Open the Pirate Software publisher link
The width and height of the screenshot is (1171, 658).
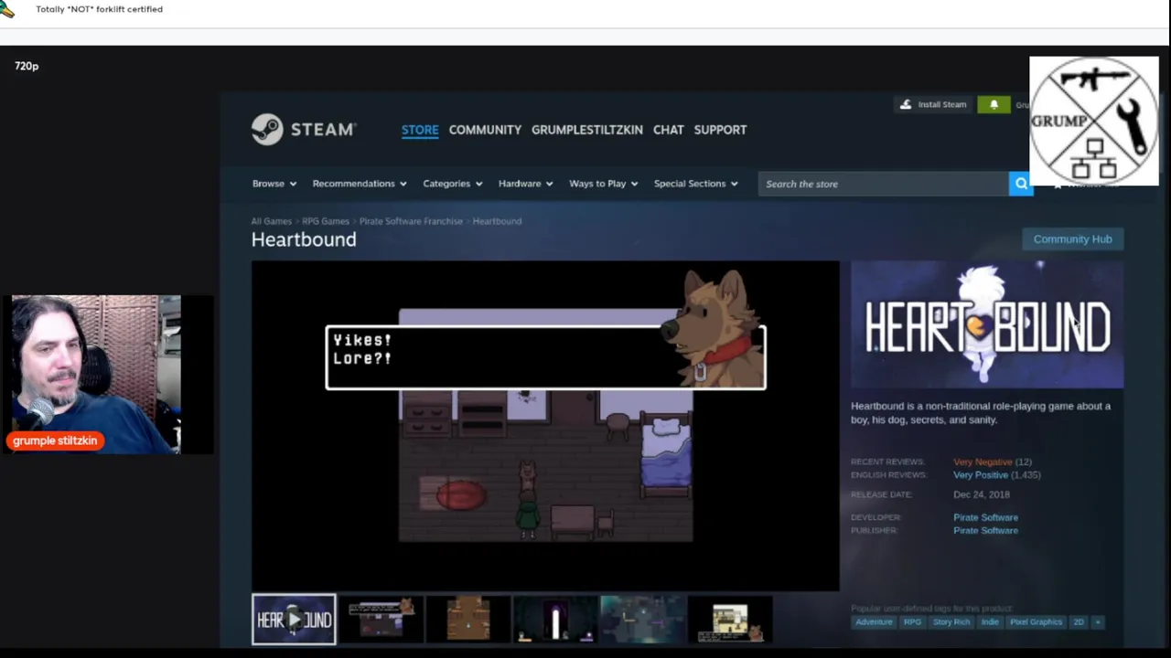point(985,531)
